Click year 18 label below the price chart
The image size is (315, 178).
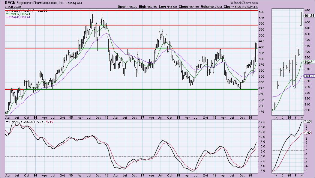(178, 117)
